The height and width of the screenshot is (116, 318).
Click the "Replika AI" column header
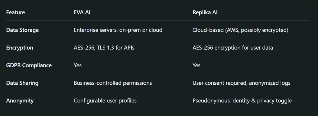pyautogui.click(x=205, y=12)
